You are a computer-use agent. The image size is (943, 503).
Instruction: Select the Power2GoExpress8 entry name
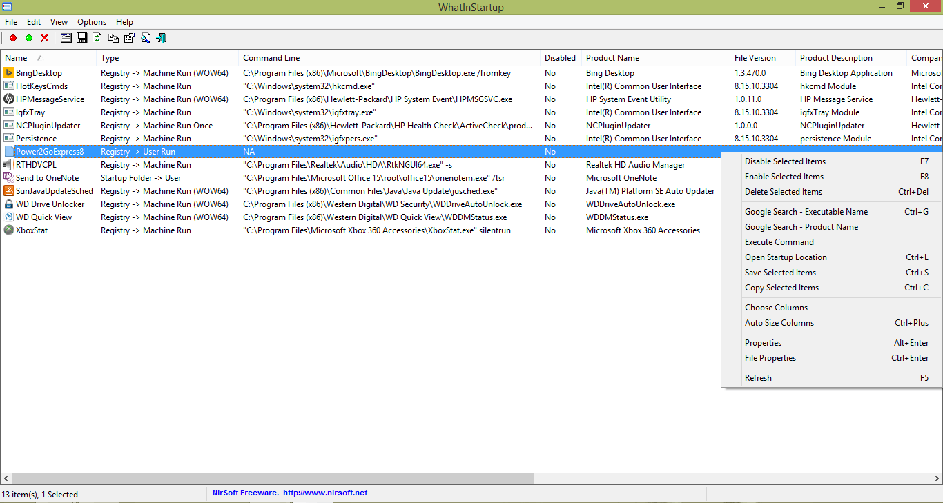coord(50,152)
